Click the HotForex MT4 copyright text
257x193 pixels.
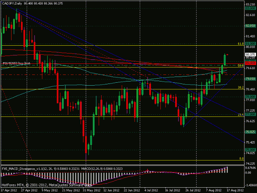click(46, 185)
